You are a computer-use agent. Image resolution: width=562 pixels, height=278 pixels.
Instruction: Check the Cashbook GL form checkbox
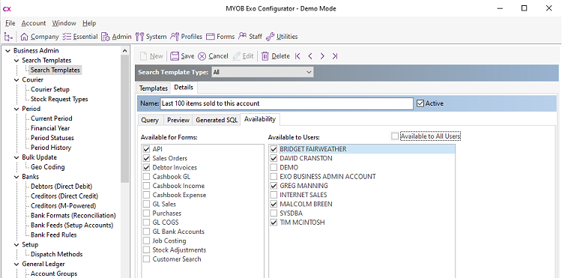tap(146, 177)
